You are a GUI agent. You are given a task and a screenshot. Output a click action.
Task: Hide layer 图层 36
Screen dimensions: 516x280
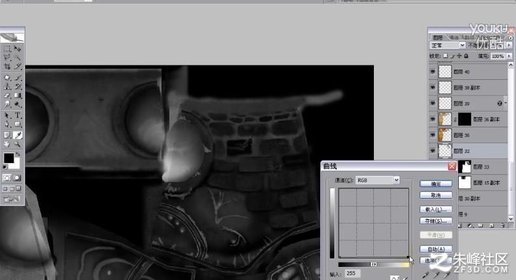click(433, 134)
